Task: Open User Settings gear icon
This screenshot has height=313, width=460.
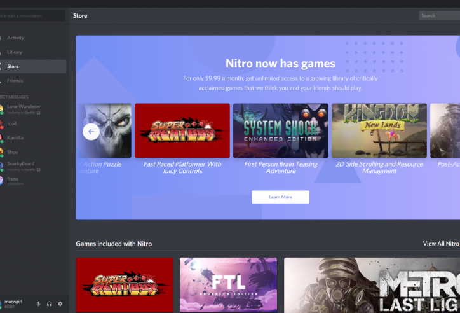Action: click(60, 304)
